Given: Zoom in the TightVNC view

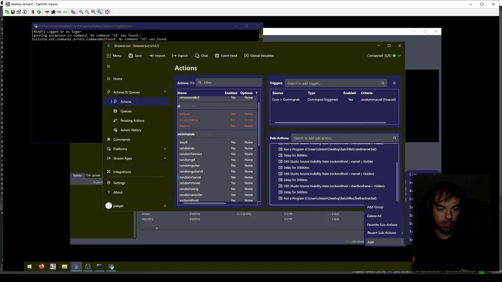Looking at the screenshot, I should [81, 12].
